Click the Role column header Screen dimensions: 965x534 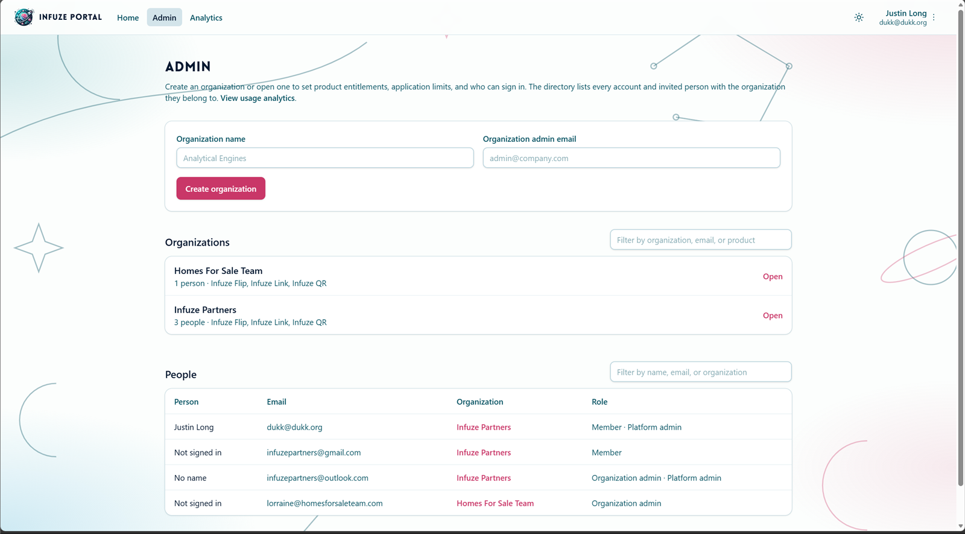click(x=600, y=402)
